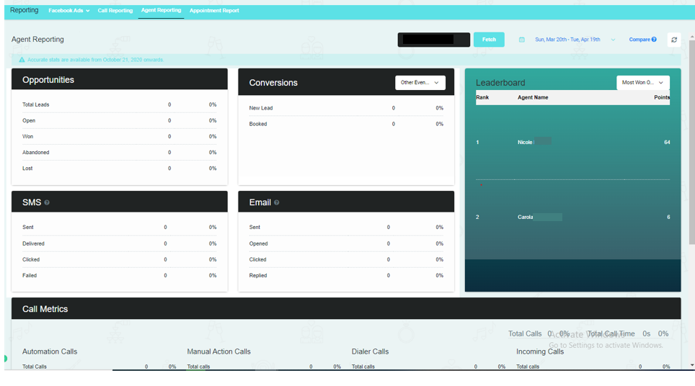Click Email Sent row label
This screenshot has height=386, width=695.
pyautogui.click(x=254, y=227)
